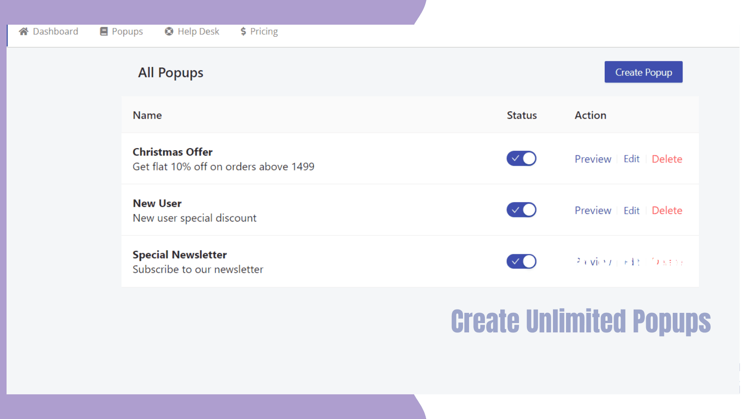The image size is (746, 419).
Task: Click the book icon next to Popups
Action: (x=104, y=31)
